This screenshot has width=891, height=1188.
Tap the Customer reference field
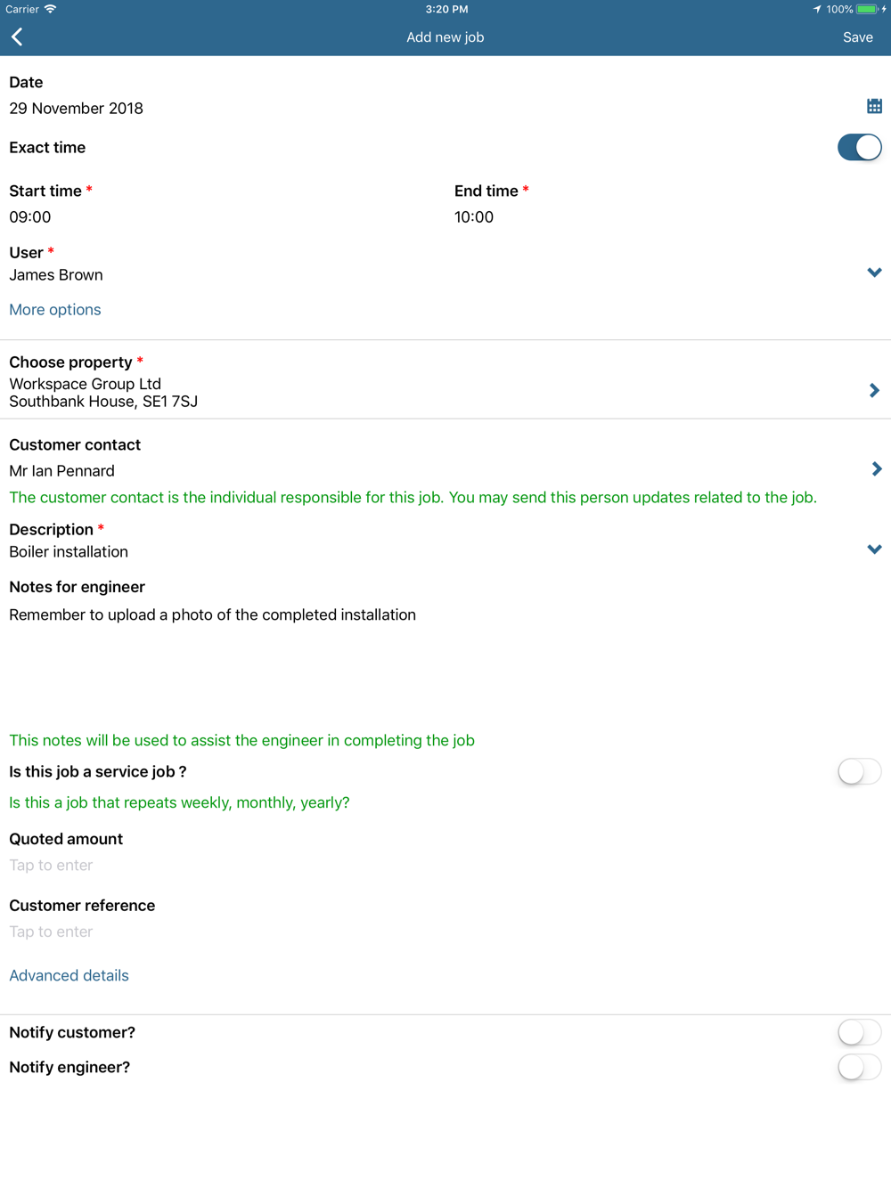pyautogui.click(x=52, y=932)
